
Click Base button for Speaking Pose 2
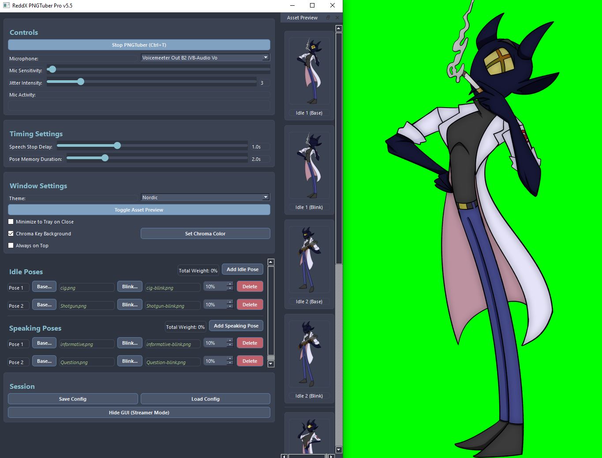click(44, 361)
